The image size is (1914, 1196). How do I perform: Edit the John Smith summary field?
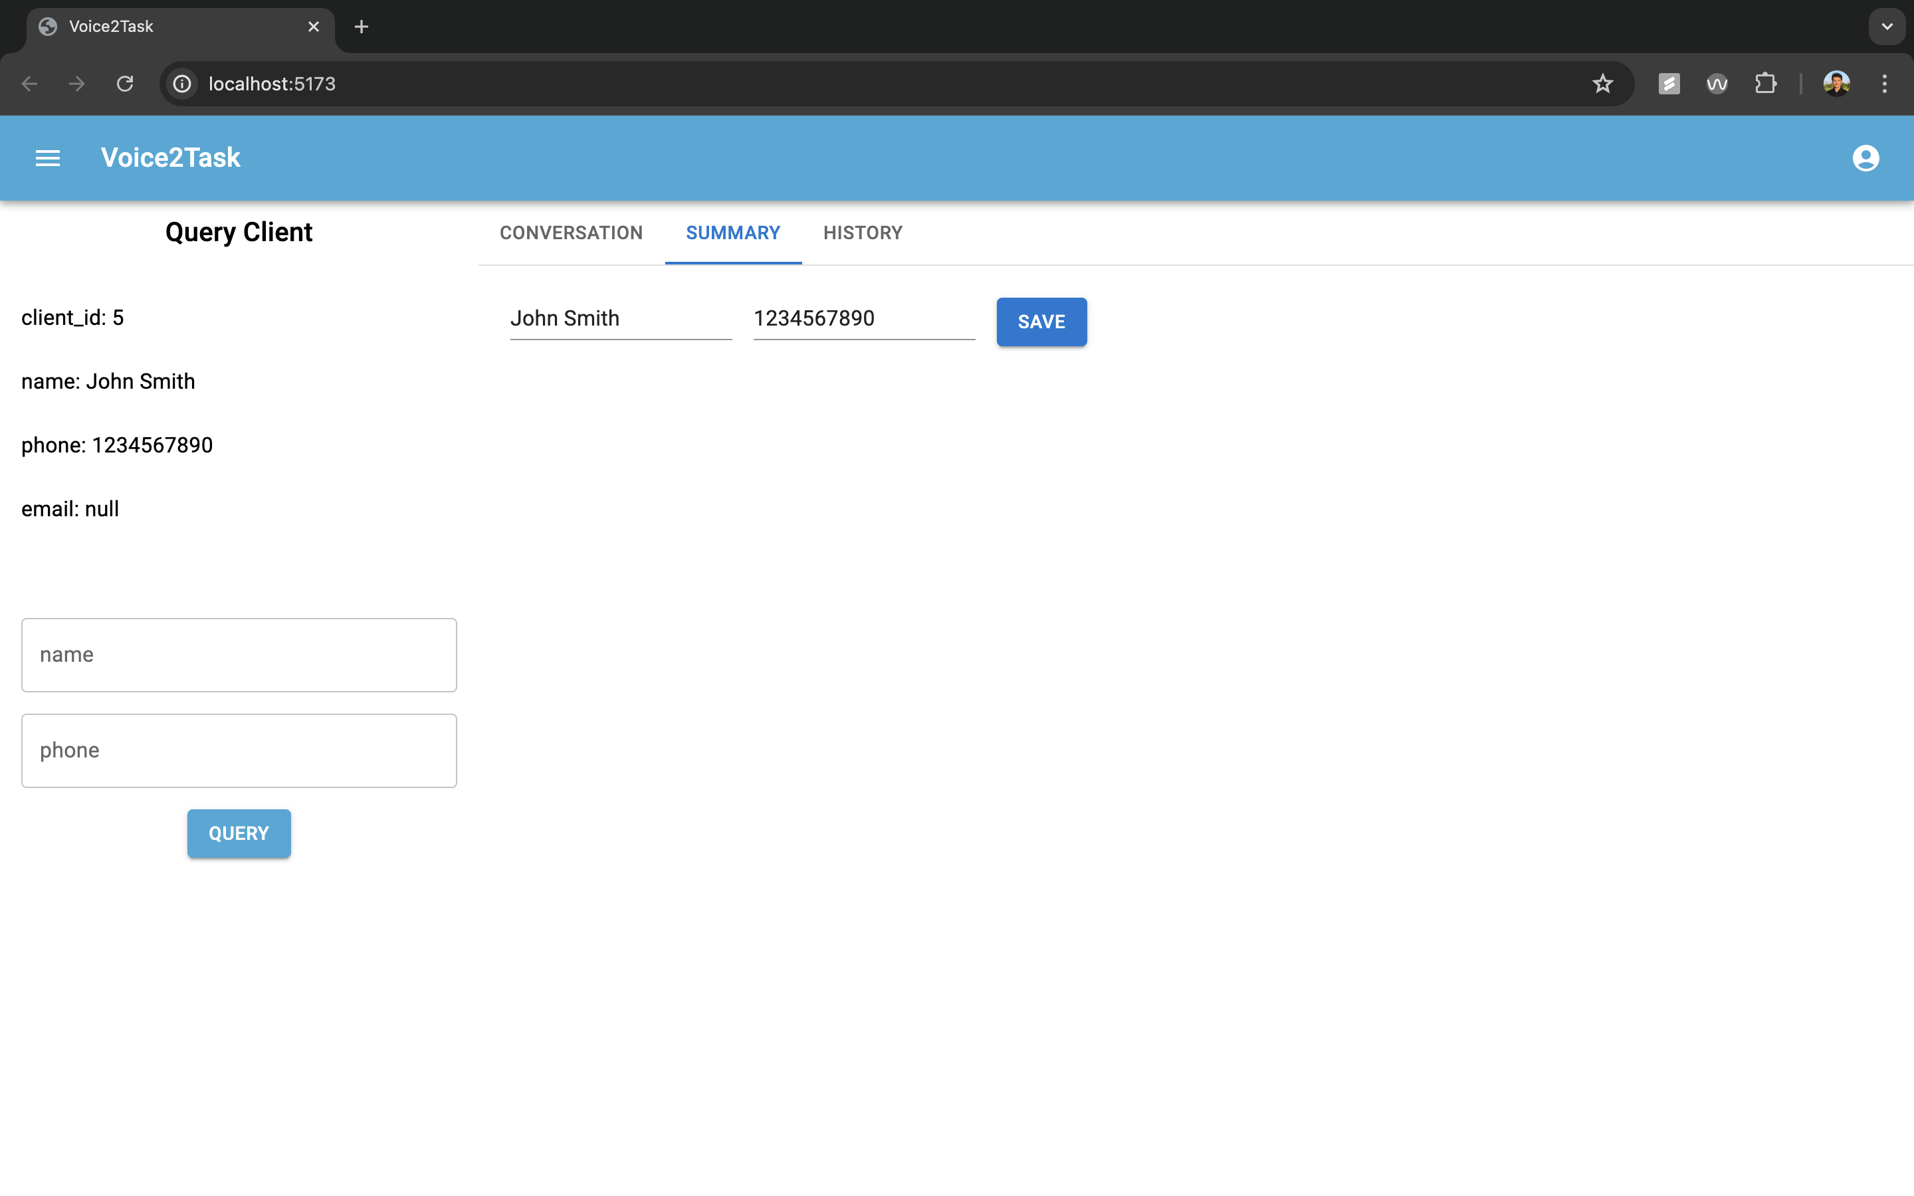pos(620,319)
